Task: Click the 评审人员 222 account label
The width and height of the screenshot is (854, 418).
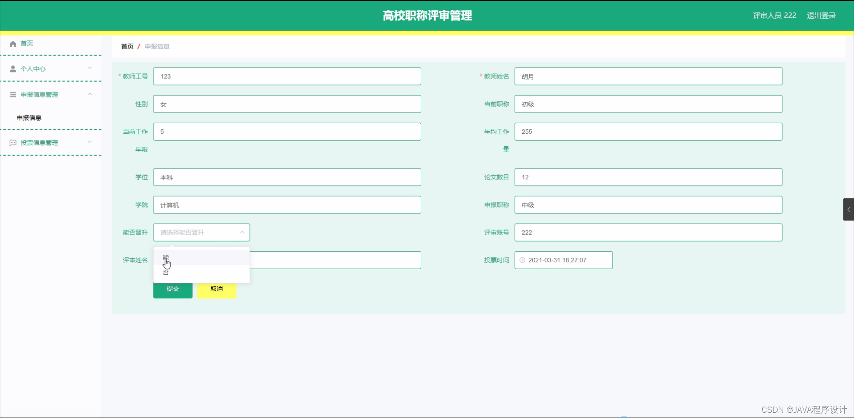Action: coord(774,15)
